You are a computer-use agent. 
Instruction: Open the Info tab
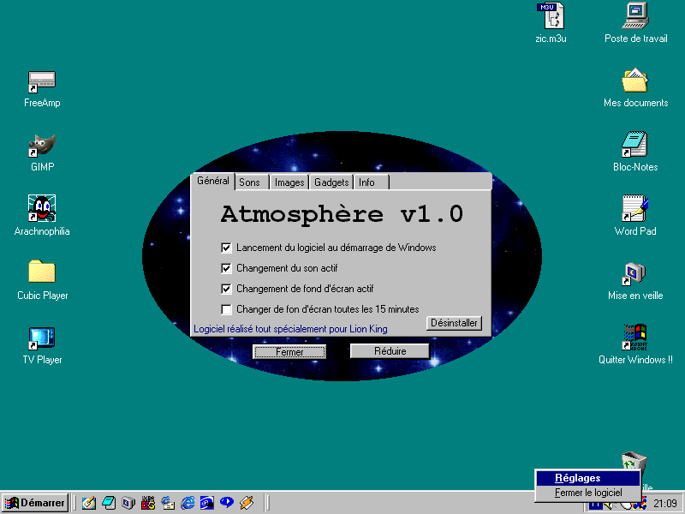point(372,182)
